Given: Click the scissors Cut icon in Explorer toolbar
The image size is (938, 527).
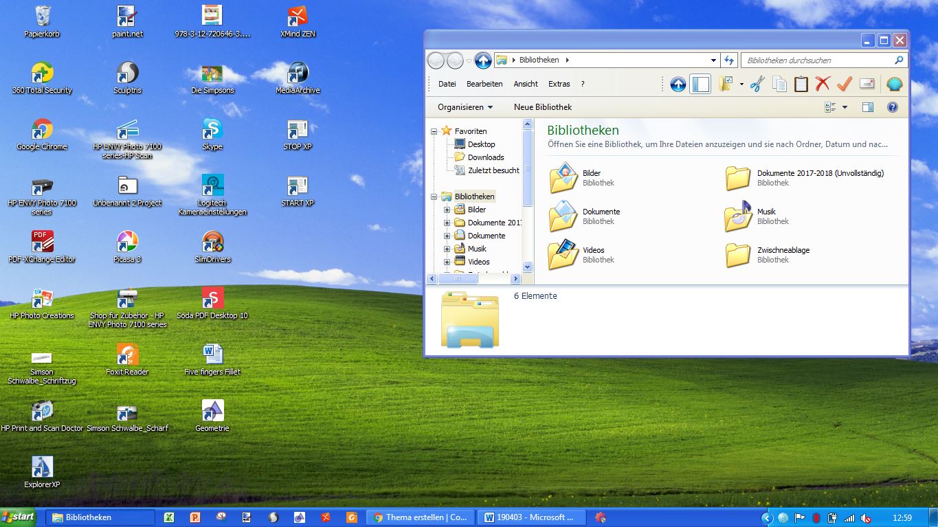Looking at the screenshot, I should point(757,84).
